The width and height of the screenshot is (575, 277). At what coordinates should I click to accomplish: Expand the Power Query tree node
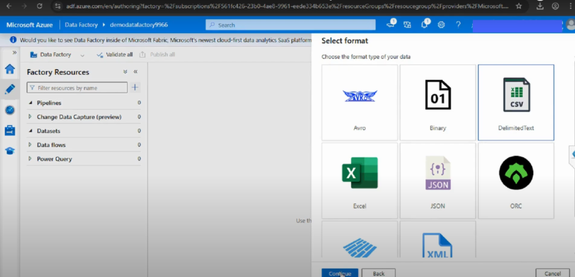click(x=30, y=159)
